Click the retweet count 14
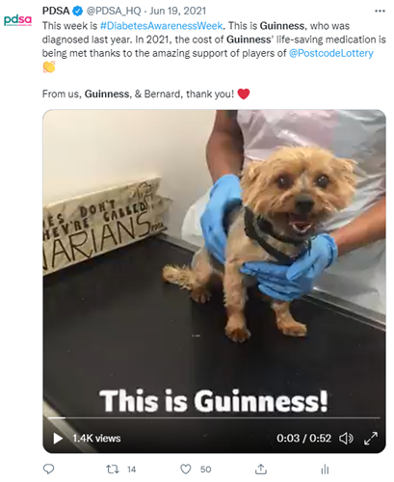This screenshot has width=394, height=482. tap(131, 469)
